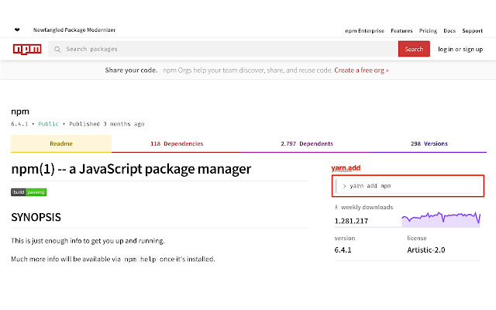Click the 1,281,217 weekly downloads number
496x310 pixels.
(x=351, y=221)
